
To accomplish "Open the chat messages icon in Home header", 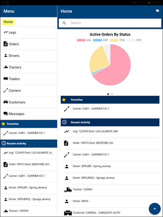I will (x=157, y=11).
